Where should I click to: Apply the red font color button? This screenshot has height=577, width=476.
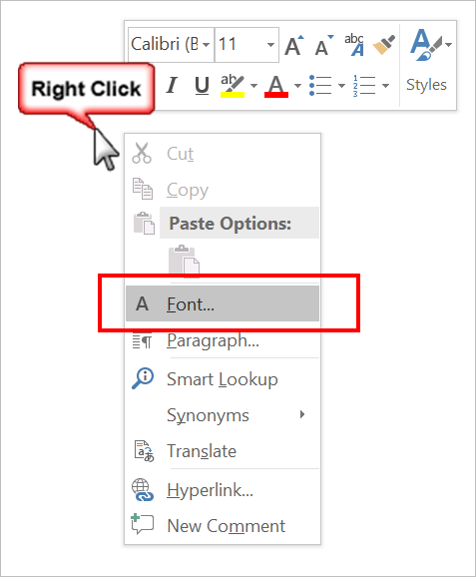click(x=276, y=86)
